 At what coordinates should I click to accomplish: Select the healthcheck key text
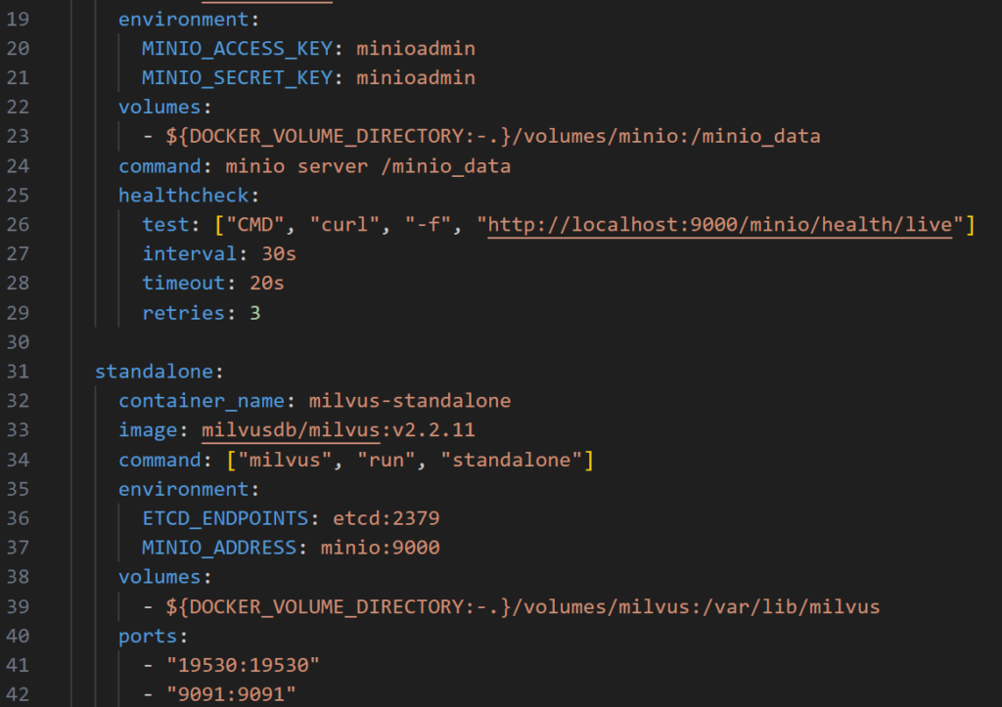click(183, 196)
